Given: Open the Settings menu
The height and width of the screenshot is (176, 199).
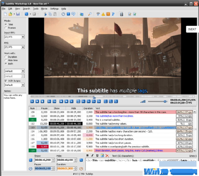Looking at the screenshot, I should (54, 9).
